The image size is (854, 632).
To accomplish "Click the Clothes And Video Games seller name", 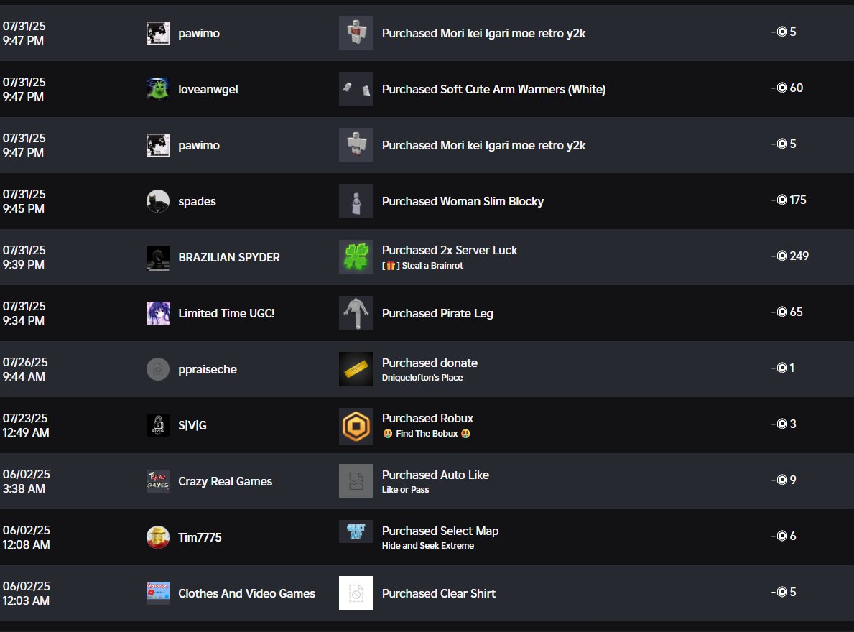I will (x=247, y=594).
